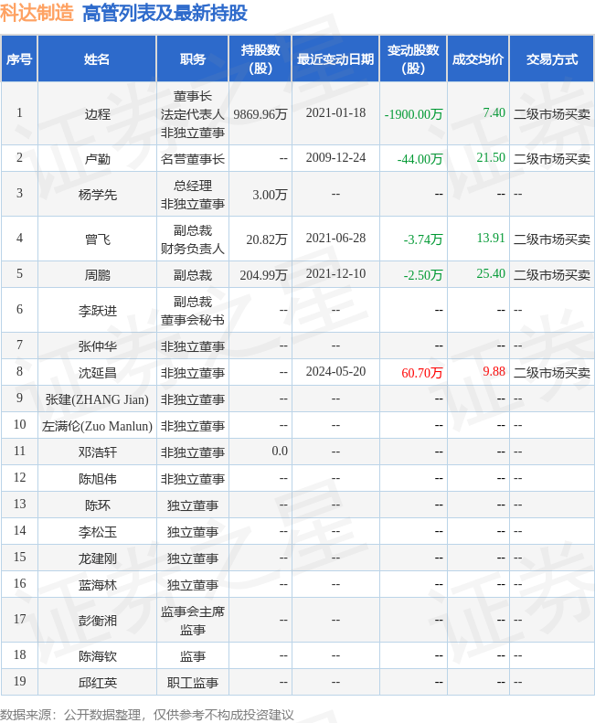Click the date 2009-12-24
Screen dimensions: 595x723
point(335,158)
